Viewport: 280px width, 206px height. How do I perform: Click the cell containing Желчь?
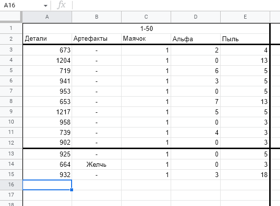coord(97,164)
